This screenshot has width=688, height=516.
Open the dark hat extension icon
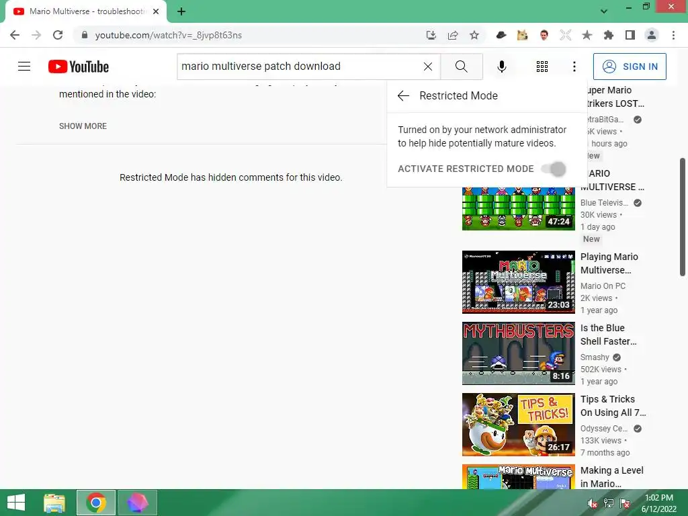pos(501,35)
